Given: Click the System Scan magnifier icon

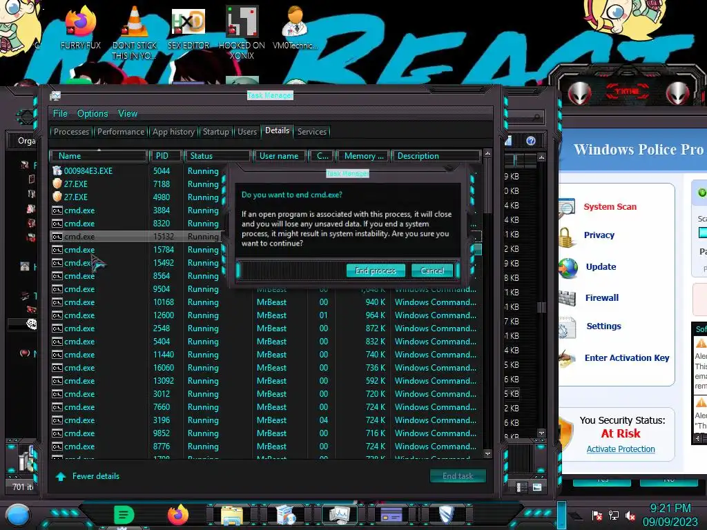Looking at the screenshot, I should (x=567, y=207).
